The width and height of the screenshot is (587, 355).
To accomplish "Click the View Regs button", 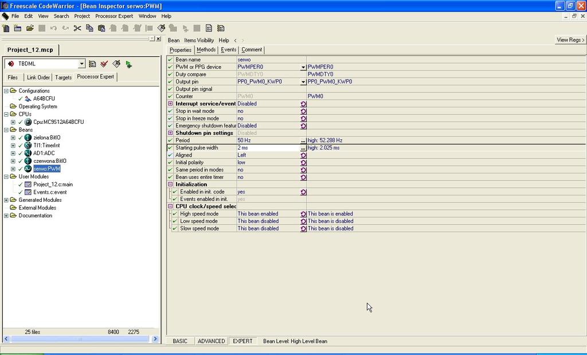I will click(x=570, y=40).
